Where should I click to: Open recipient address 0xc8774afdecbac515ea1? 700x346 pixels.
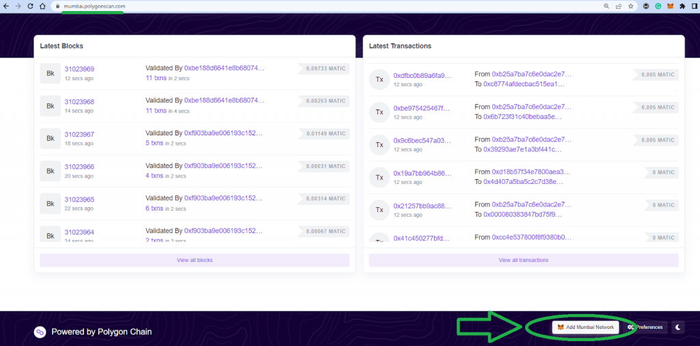pos(524,84)
